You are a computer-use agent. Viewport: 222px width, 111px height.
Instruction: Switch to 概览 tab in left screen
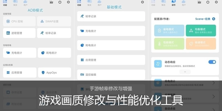(x=15, y=3)
